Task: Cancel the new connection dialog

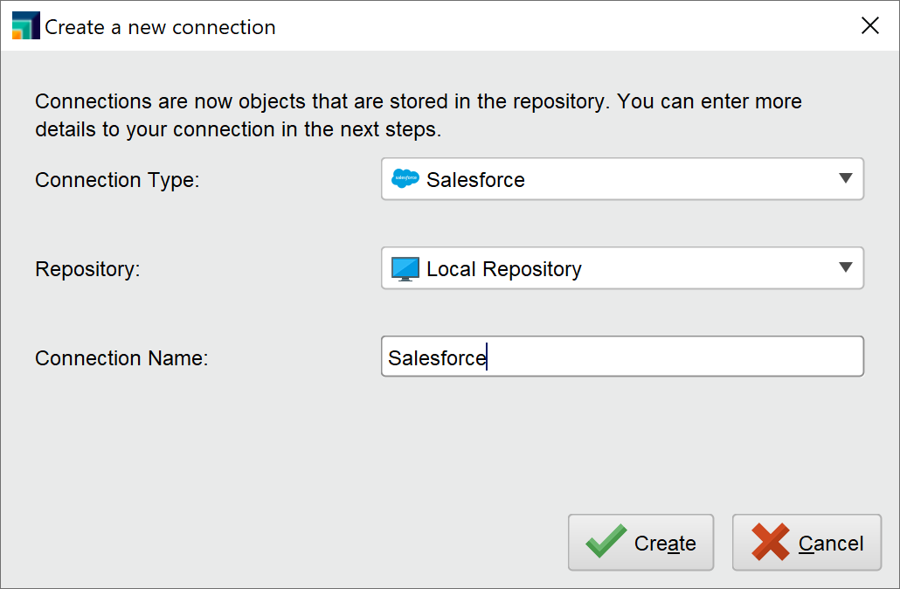Action: 807,542
